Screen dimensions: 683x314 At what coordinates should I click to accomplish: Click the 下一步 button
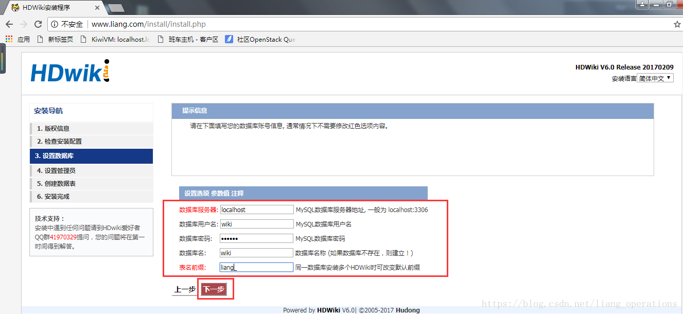(214, 289)
